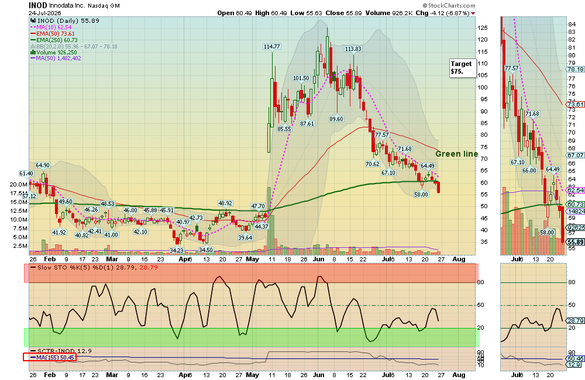Click the 78.18 upper band axis tag
The image size is (585, 380).
576,70
